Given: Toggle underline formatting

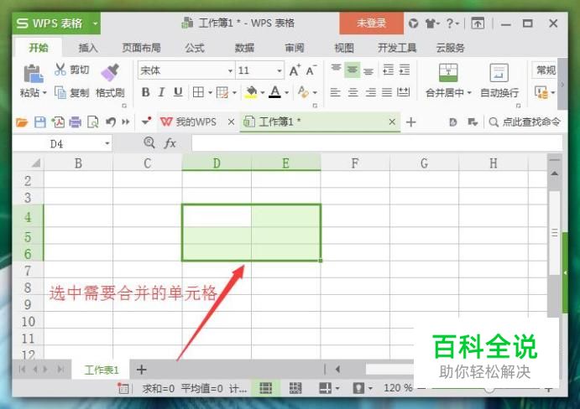Looking at the screenshot, I should [x=178, y=92].
